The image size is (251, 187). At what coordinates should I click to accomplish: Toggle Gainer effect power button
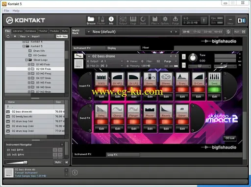click(x=182, y=122)
